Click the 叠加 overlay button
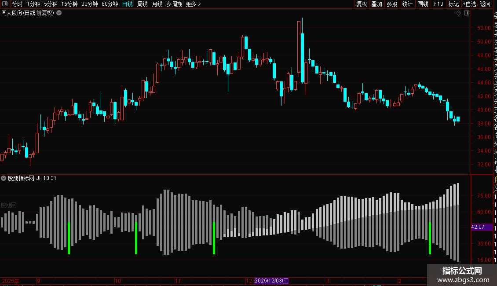 [377, 4]
